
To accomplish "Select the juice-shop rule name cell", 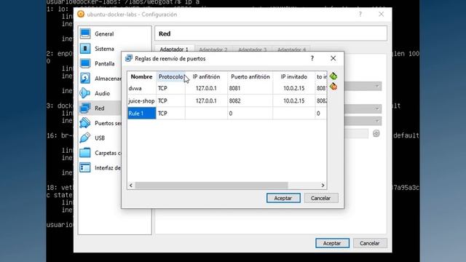I will pyautogui.click(x=142, y=101).
